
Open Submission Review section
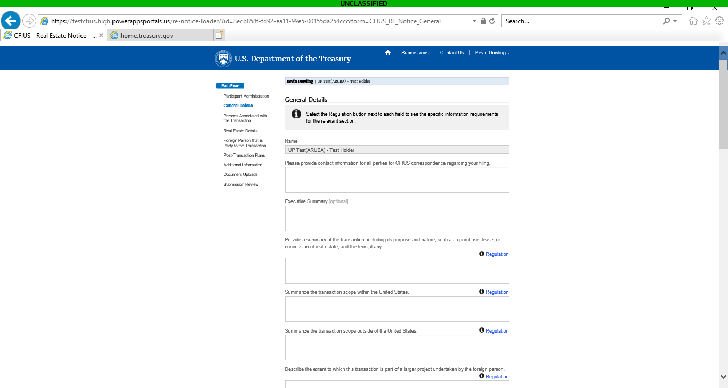[241, 185]
